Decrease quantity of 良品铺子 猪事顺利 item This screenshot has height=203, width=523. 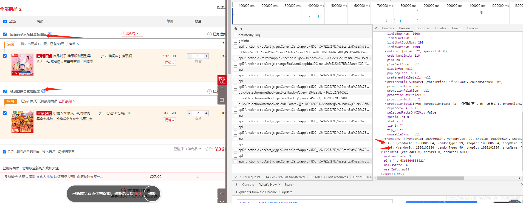(x=189, y=56)
